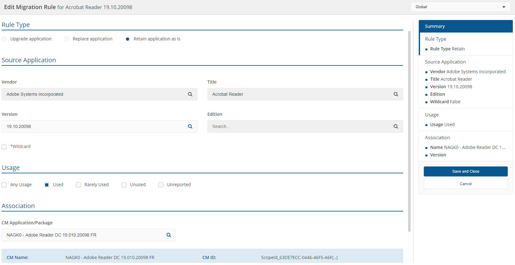The width and height of the screenshot is (515, 265).
Task: Tick the Rarely Used checkbox
Action: [x=78, y=185]
